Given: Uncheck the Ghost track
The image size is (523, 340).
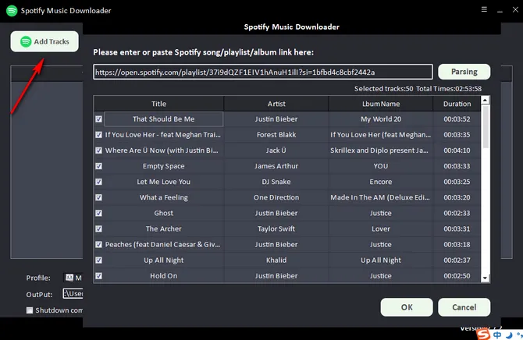Looking at the screenshot, I should (x=98, y=213).
